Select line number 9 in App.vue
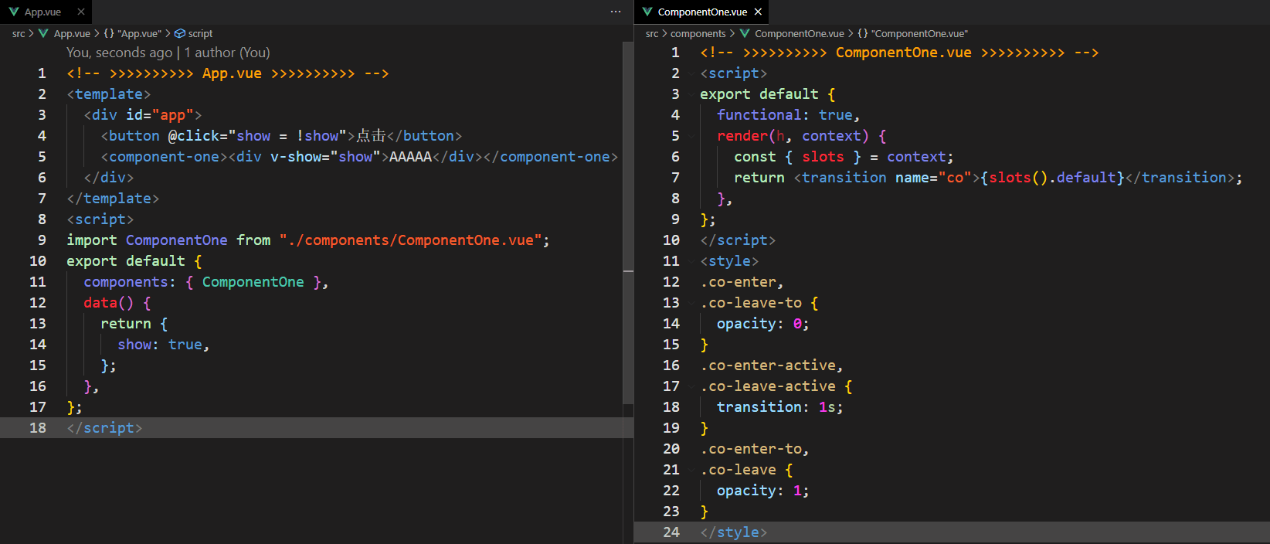The height and width of the screenshot is (544, 1270). [x=42, y=240]
